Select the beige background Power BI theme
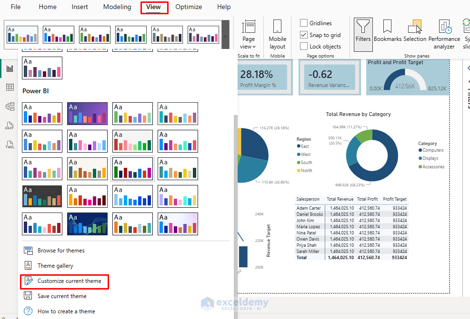This screenshot has width=470, height=319. pos(87,169)
